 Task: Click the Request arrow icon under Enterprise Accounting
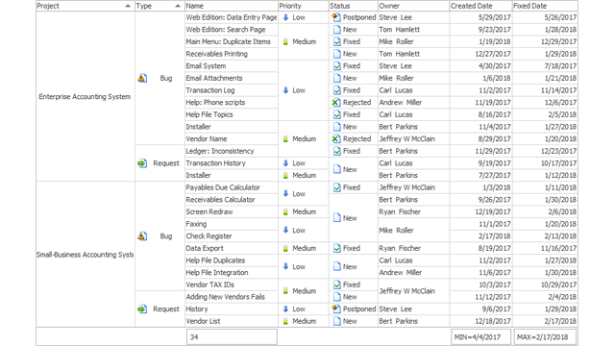(x=142, y=163)
